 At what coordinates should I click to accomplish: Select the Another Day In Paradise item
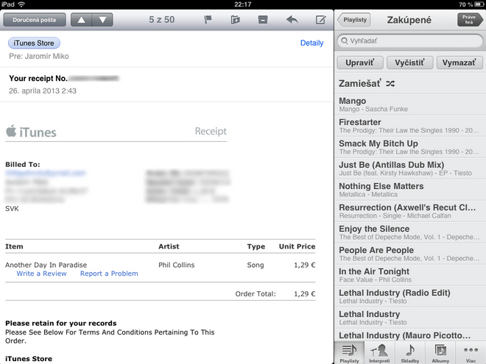coord(46,265)
